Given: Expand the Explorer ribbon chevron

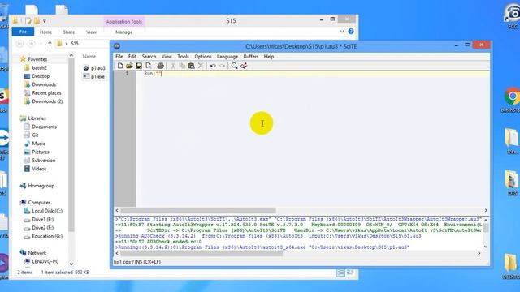Looking at the screenshot, I should coord(342,32).
